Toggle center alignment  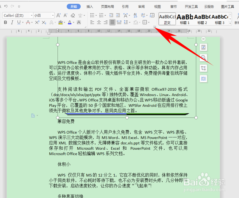[x=99, y=22]
